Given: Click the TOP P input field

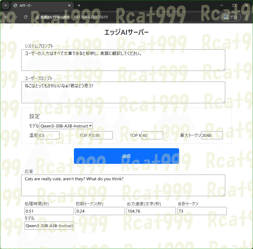Looking at the screenshot, I should tap(102, 135).
